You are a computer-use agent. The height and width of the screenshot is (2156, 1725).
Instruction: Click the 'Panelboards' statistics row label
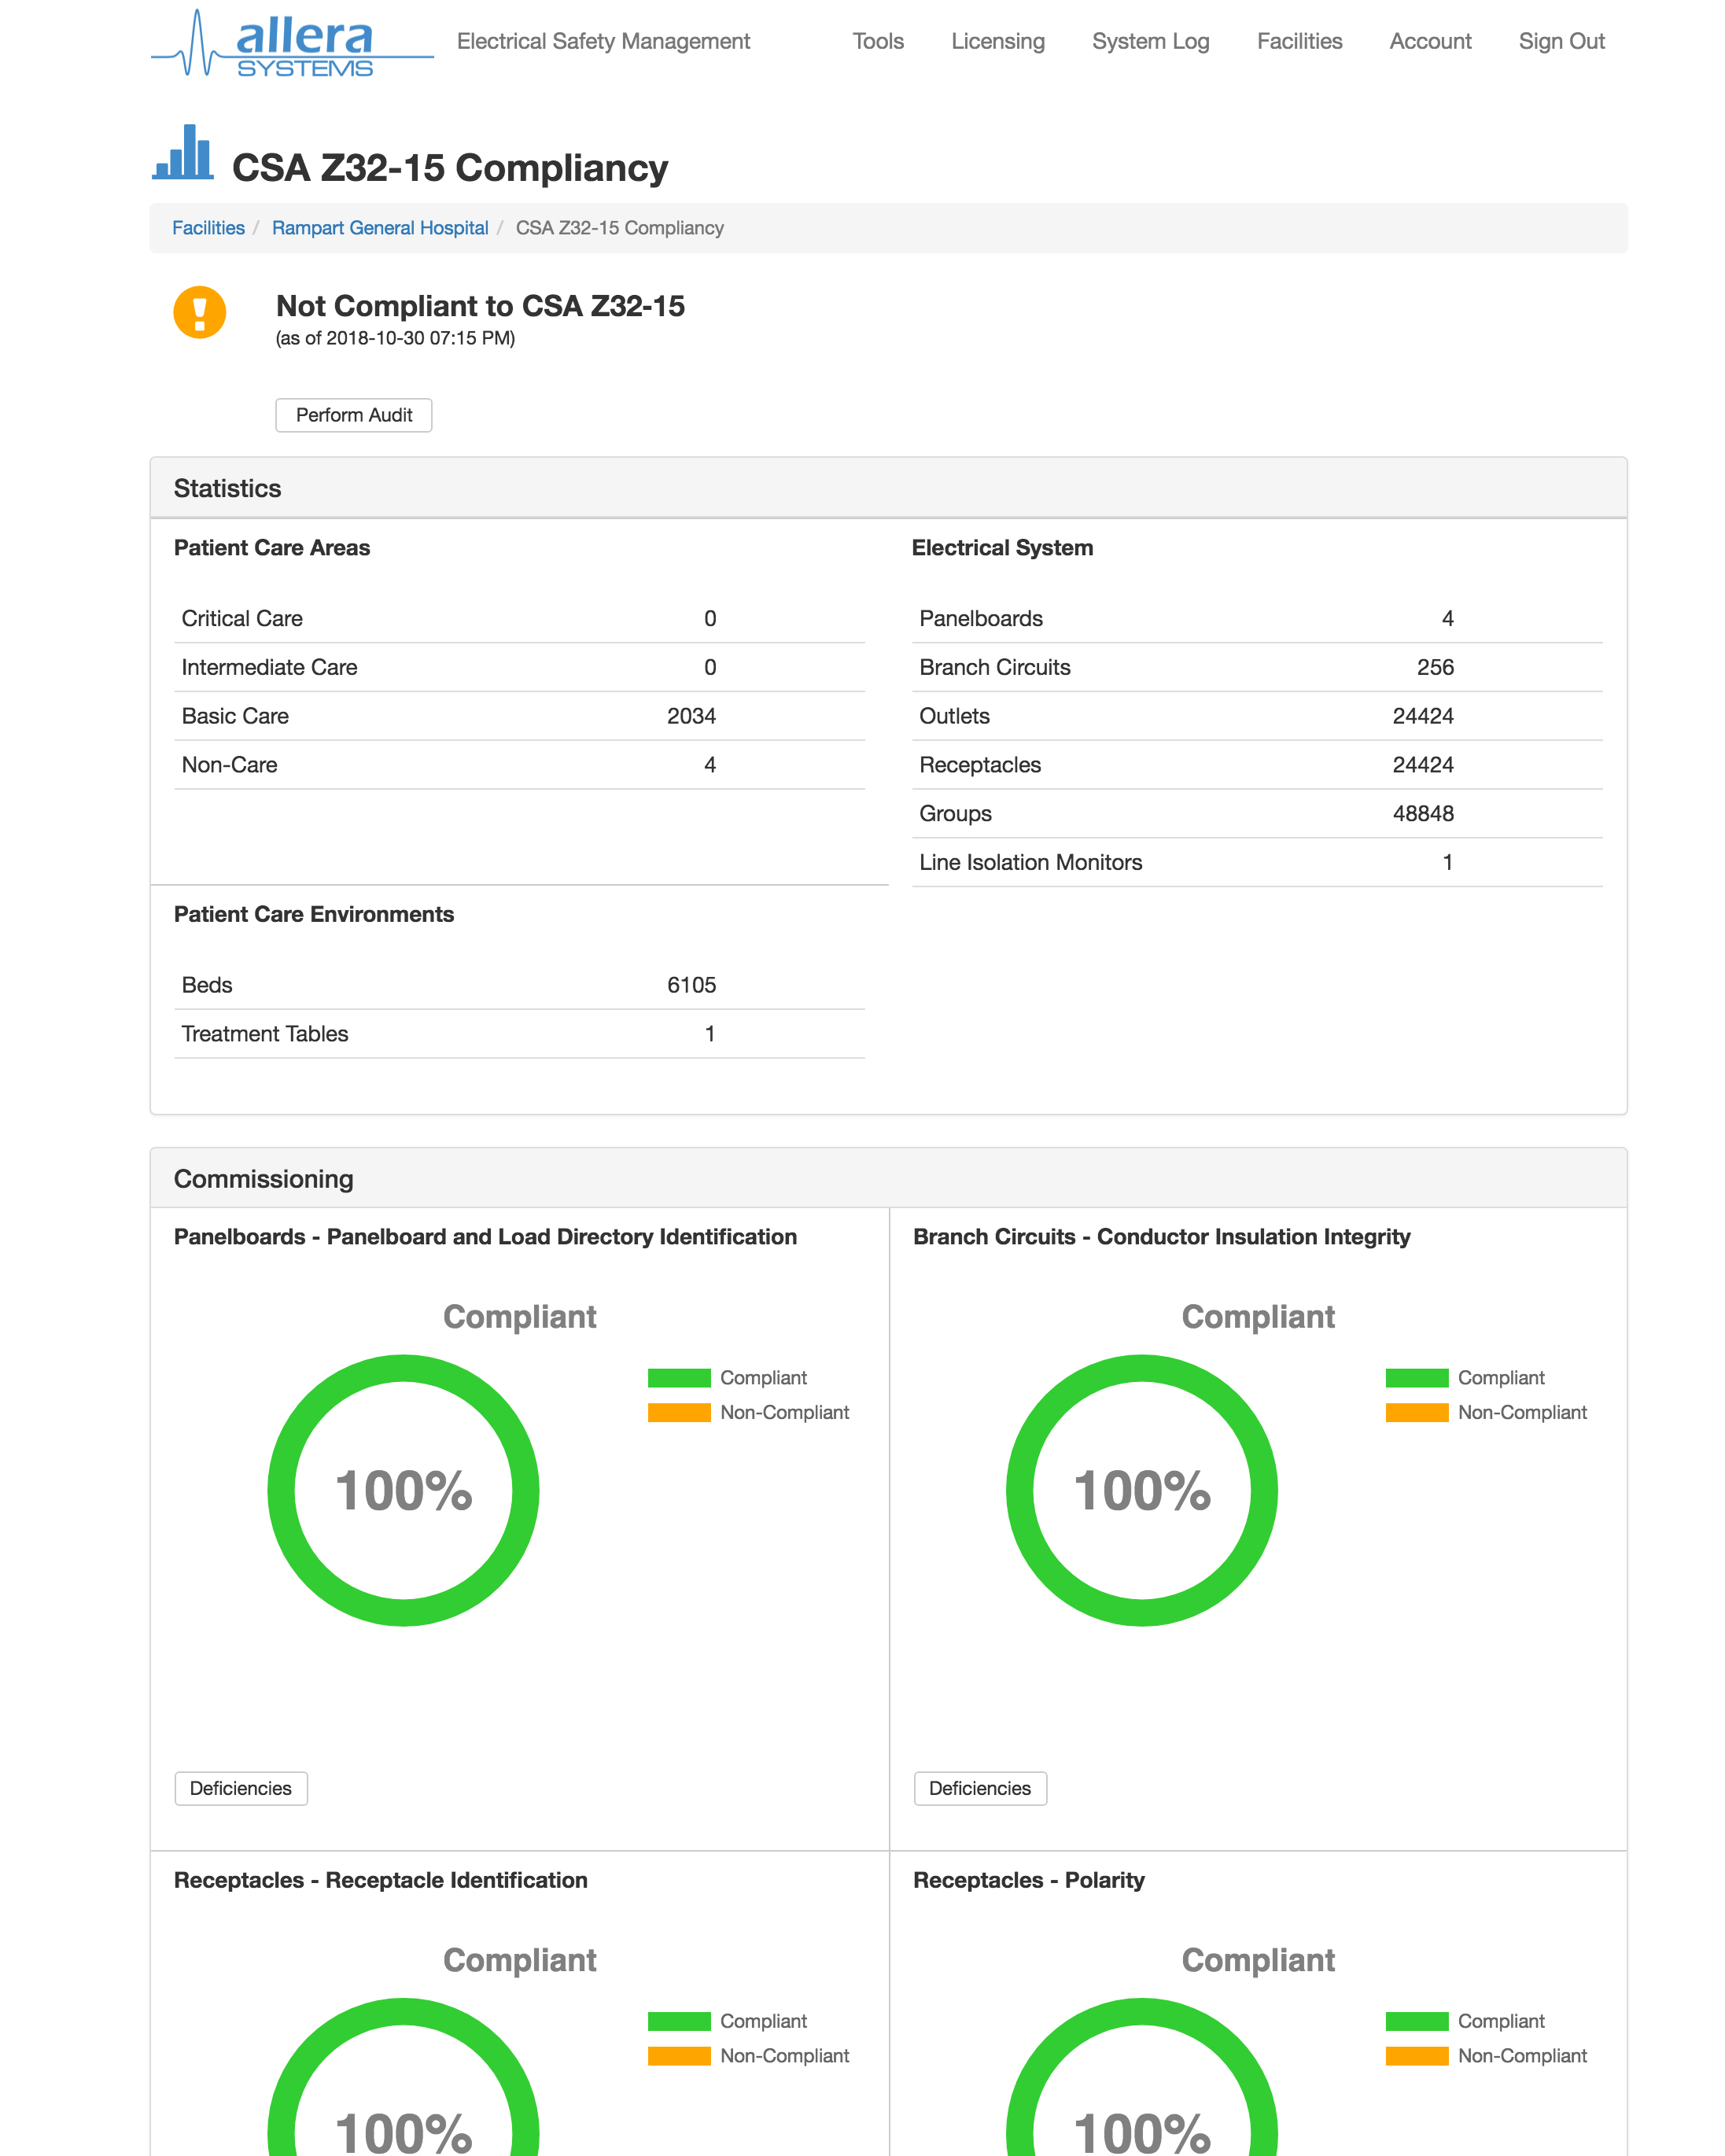tap(981, 618)
